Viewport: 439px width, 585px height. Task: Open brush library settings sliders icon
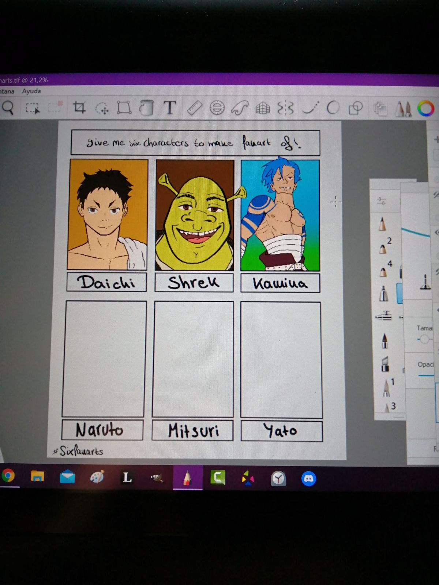click(x=381, y=201)
